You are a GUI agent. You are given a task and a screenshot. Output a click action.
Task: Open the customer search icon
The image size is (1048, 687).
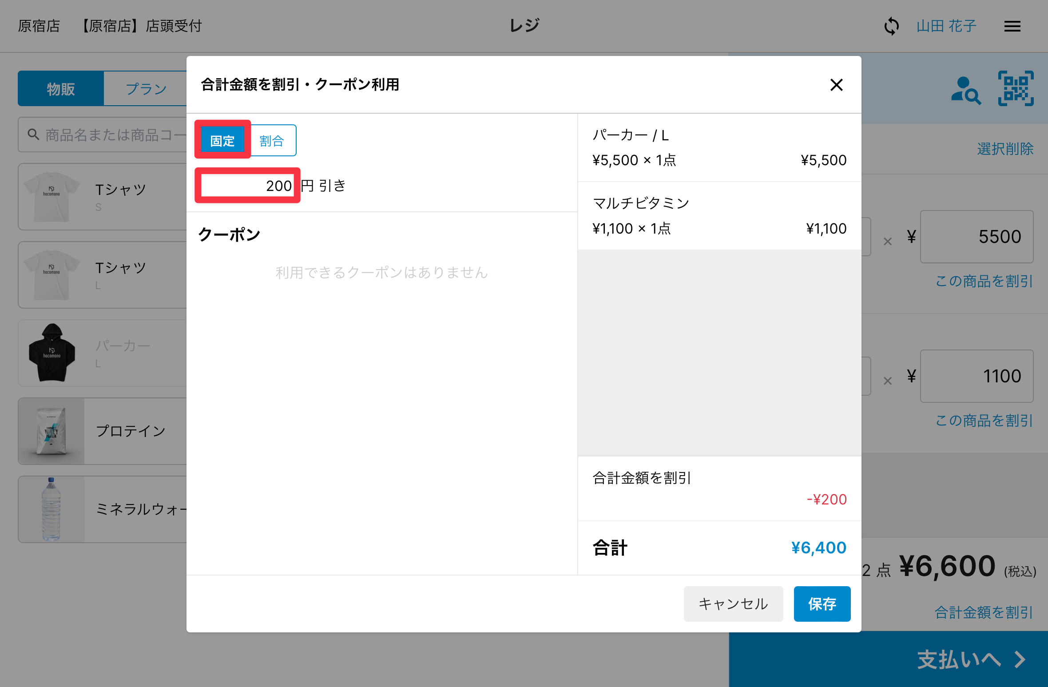point(965,90)
